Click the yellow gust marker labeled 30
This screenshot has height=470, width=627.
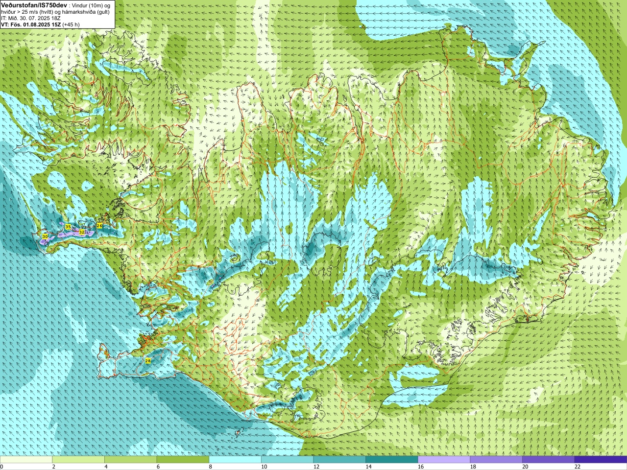pyautogui.click(x=45, y=236)
